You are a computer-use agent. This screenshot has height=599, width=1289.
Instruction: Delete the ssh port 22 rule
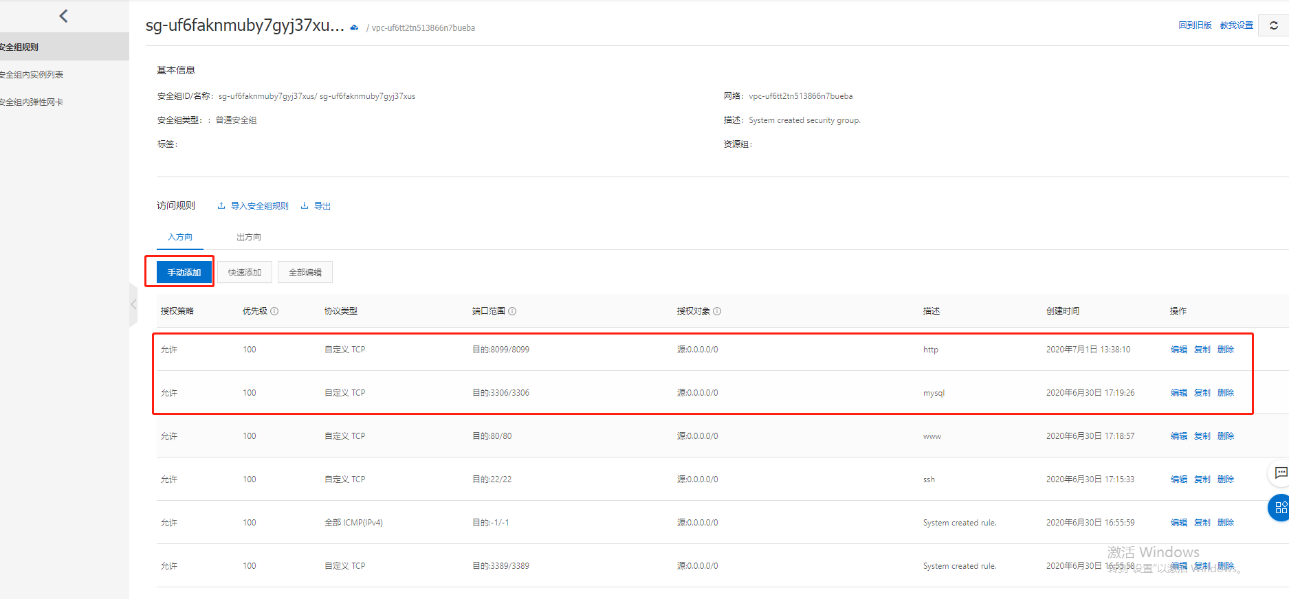[x=1226, y=479]
